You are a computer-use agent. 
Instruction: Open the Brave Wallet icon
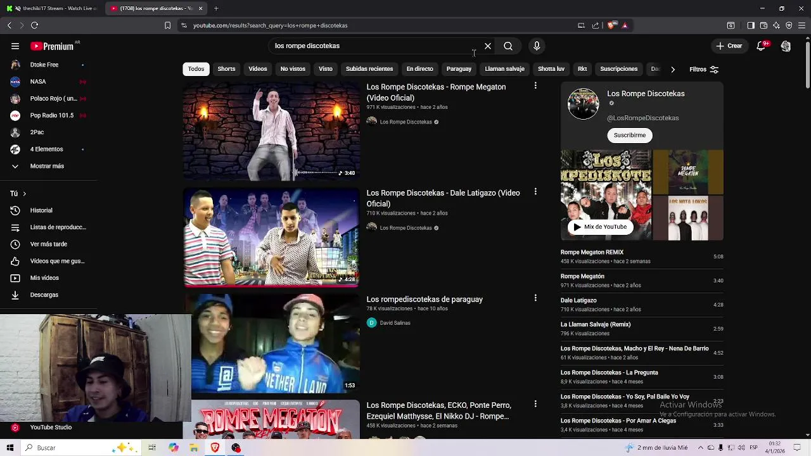click(x=763, y=25)
